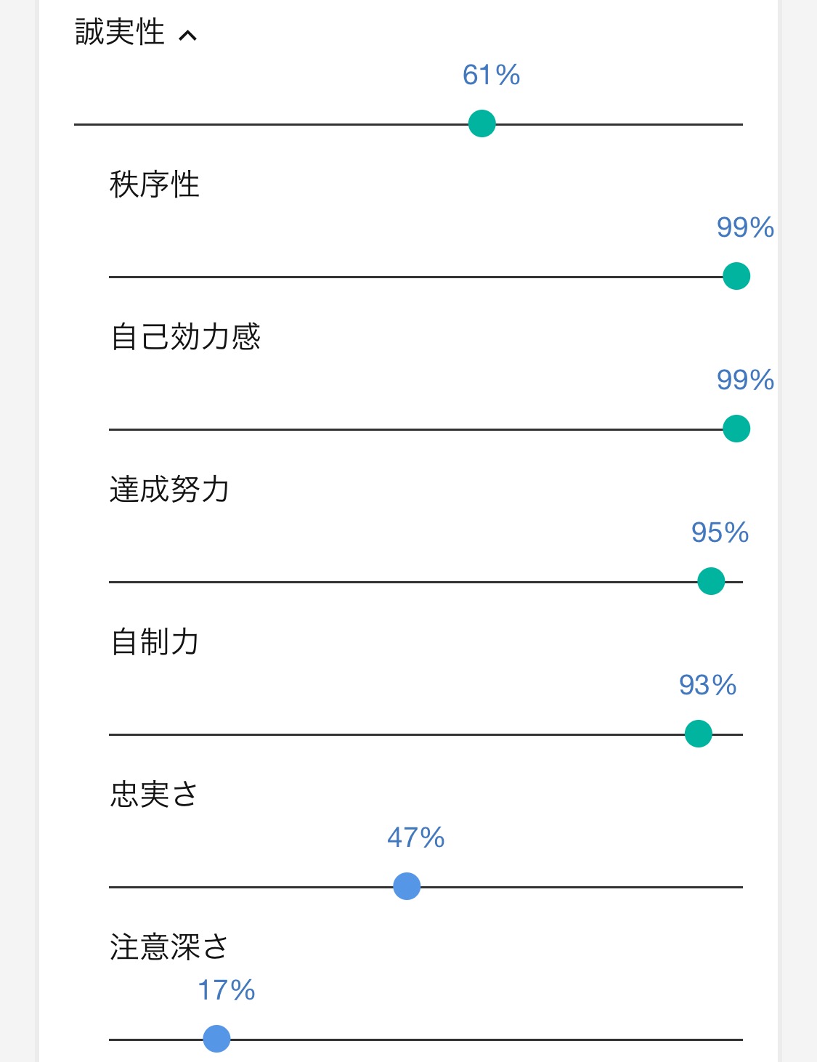Click the blue 注意深さ slider handle

tap(216, 1039)
